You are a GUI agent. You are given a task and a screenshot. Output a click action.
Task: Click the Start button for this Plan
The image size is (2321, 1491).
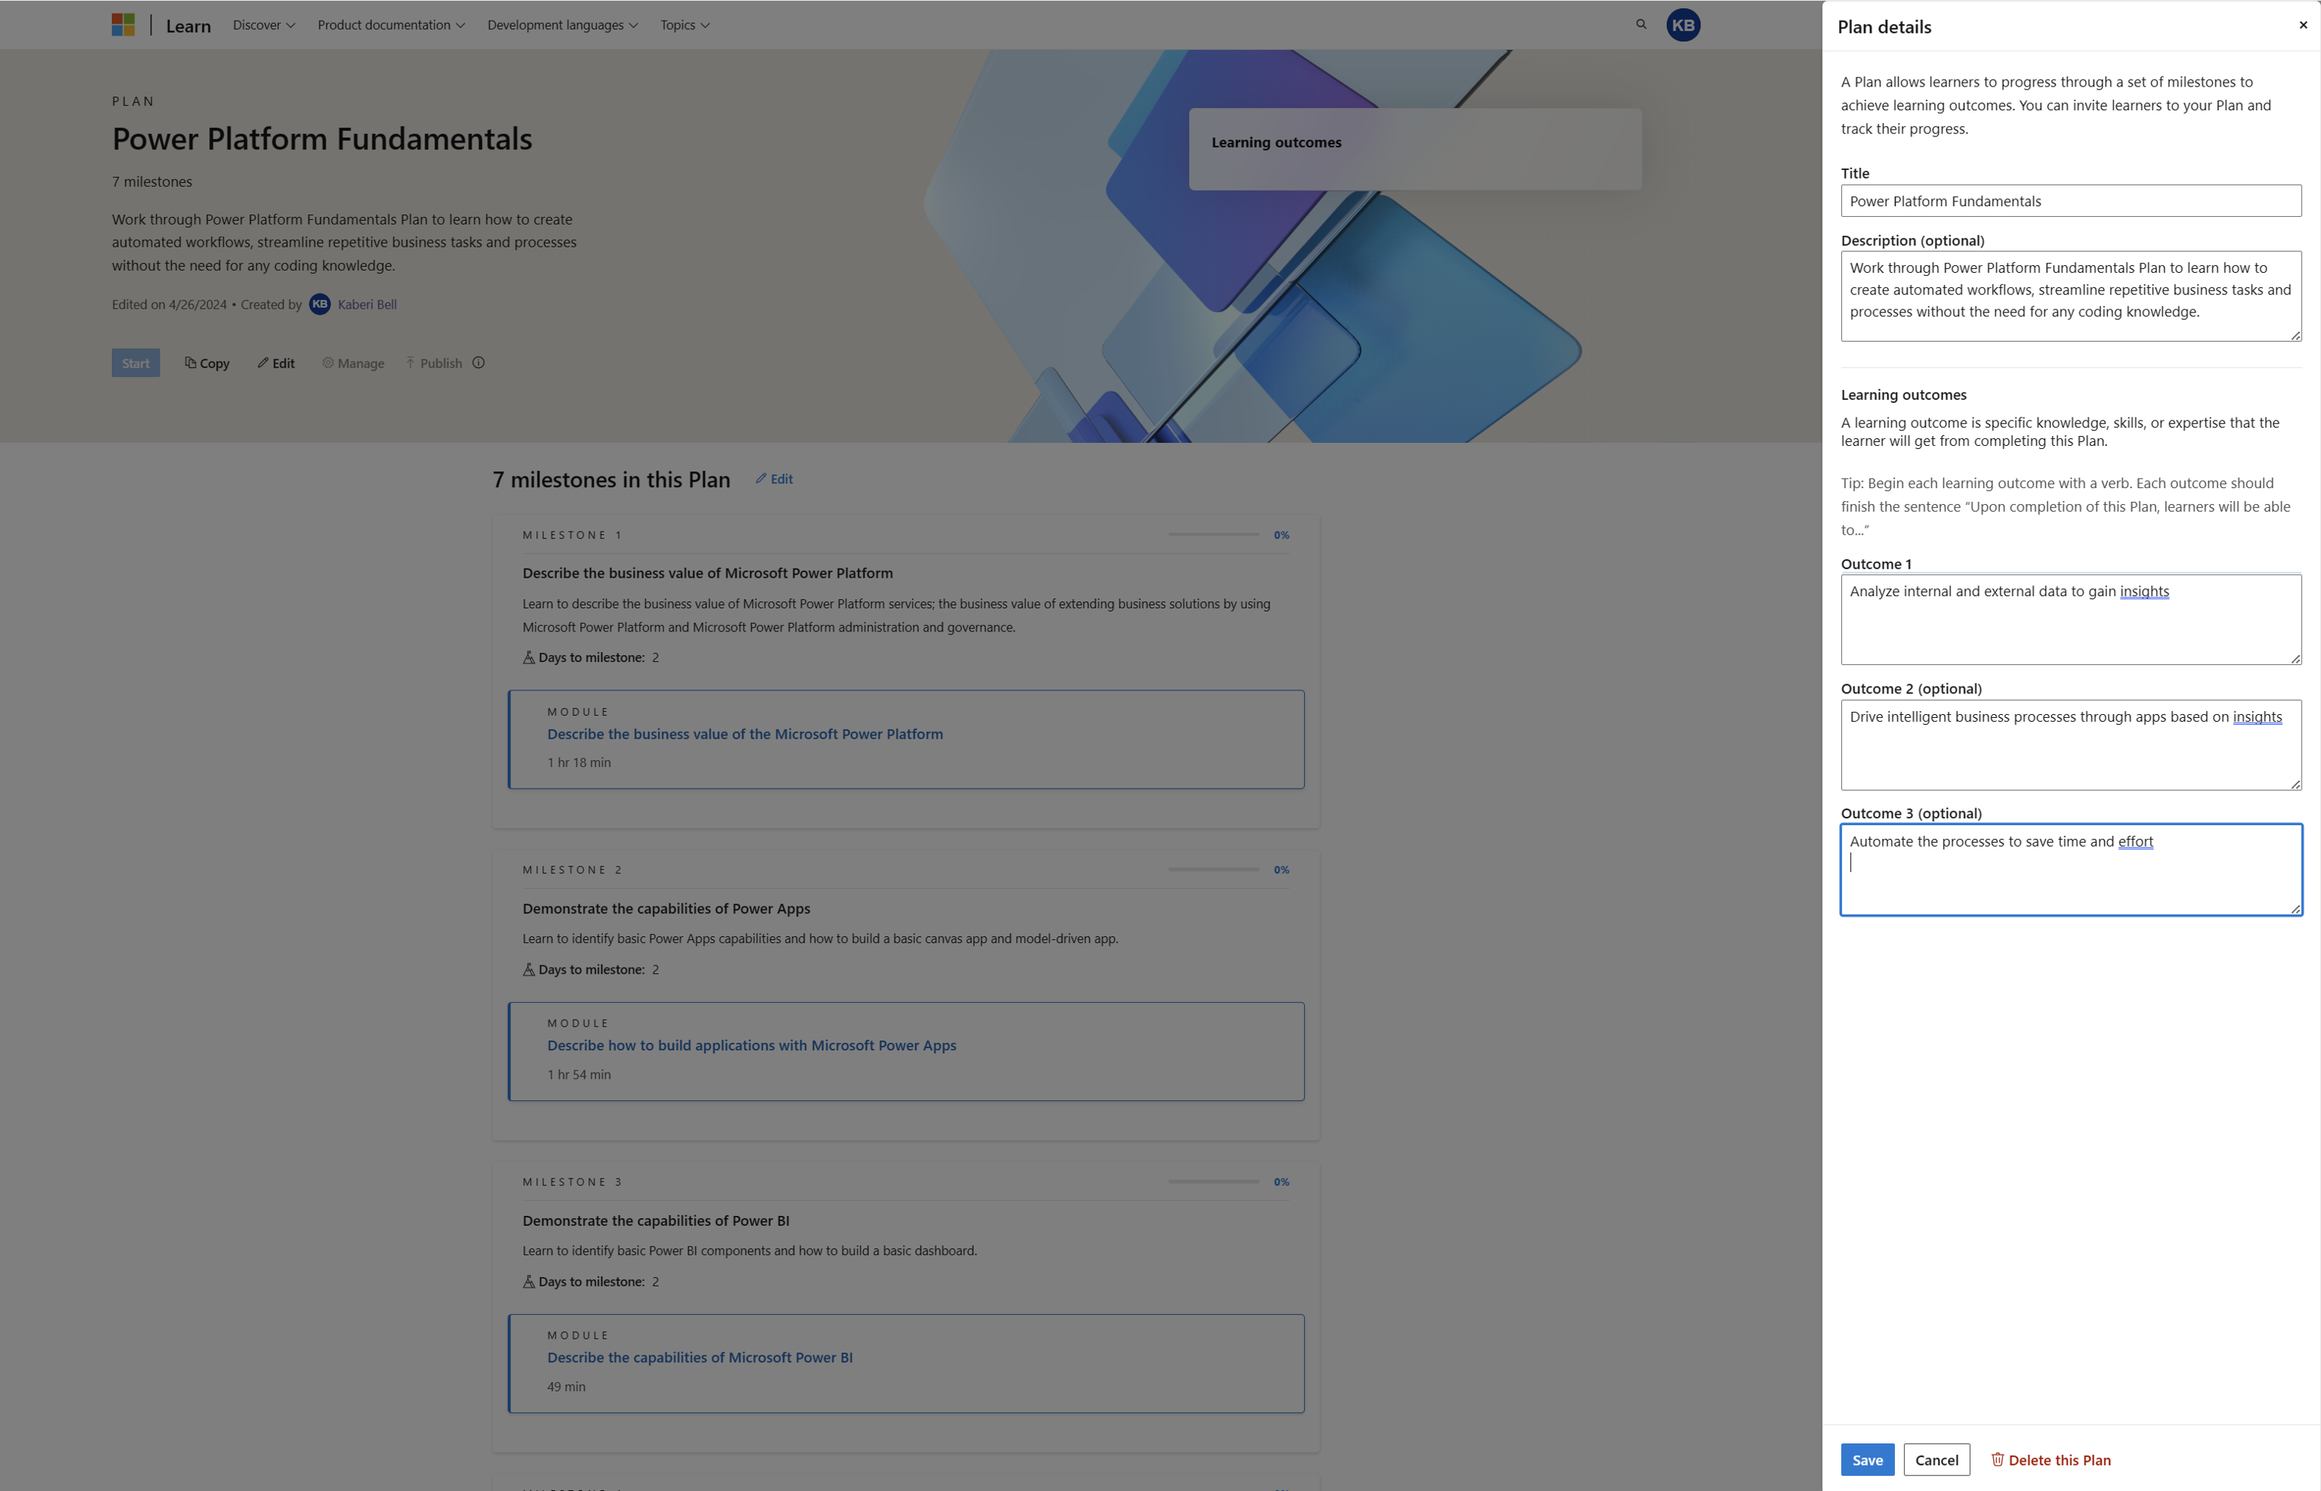pos(136,362)
